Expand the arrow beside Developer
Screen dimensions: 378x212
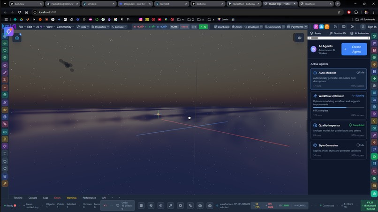click(261, 27)
